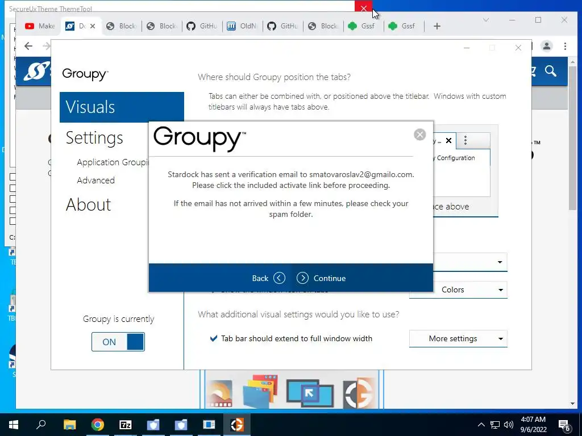Open the clock showing 4:07 AM

(x=533, y=425)
